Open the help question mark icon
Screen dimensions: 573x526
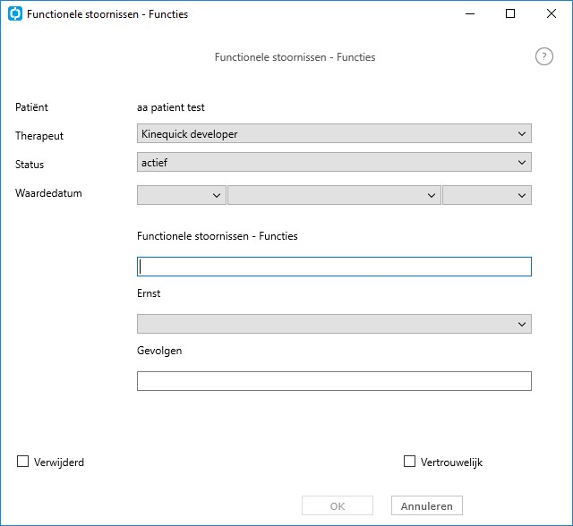(x=544, y=57)
